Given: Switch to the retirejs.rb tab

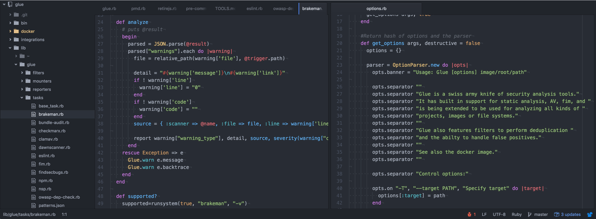Looking at the screenshot, I should [x=167, y=9].
